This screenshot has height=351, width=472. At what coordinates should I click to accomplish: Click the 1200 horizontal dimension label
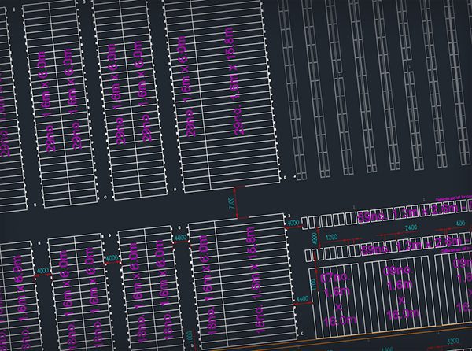(x=331, y=236)
